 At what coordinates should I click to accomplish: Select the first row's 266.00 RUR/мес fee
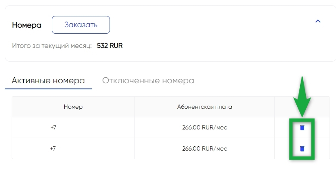[204, 127]
